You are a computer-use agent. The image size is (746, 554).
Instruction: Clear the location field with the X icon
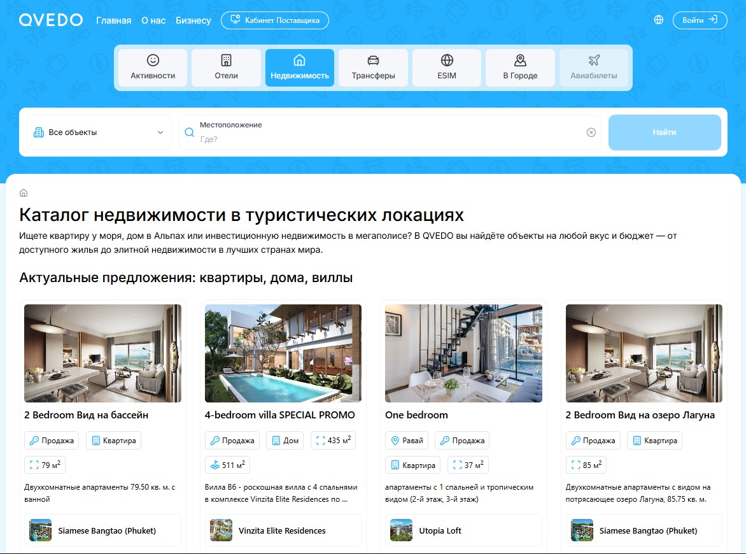tap(590, 132)
